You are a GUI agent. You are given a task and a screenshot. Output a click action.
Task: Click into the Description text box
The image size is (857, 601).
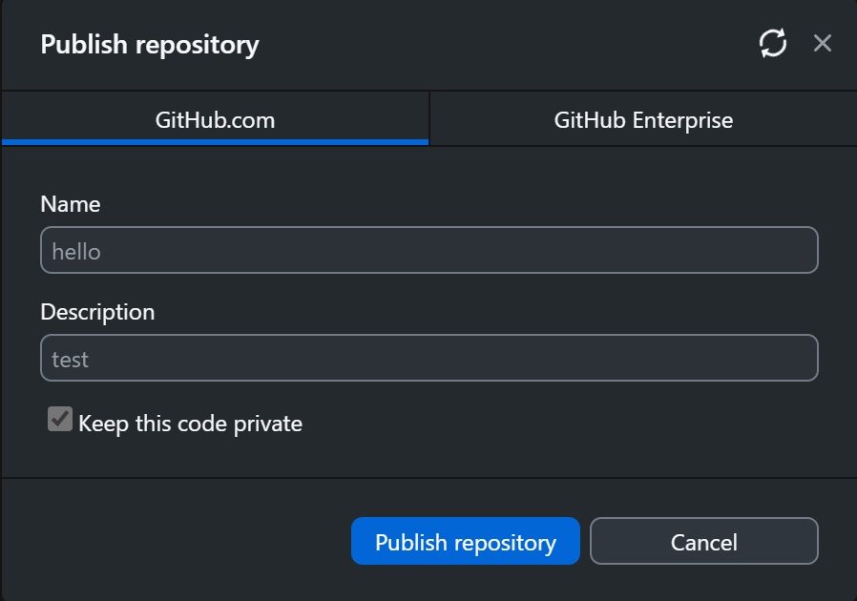[429, 358]
